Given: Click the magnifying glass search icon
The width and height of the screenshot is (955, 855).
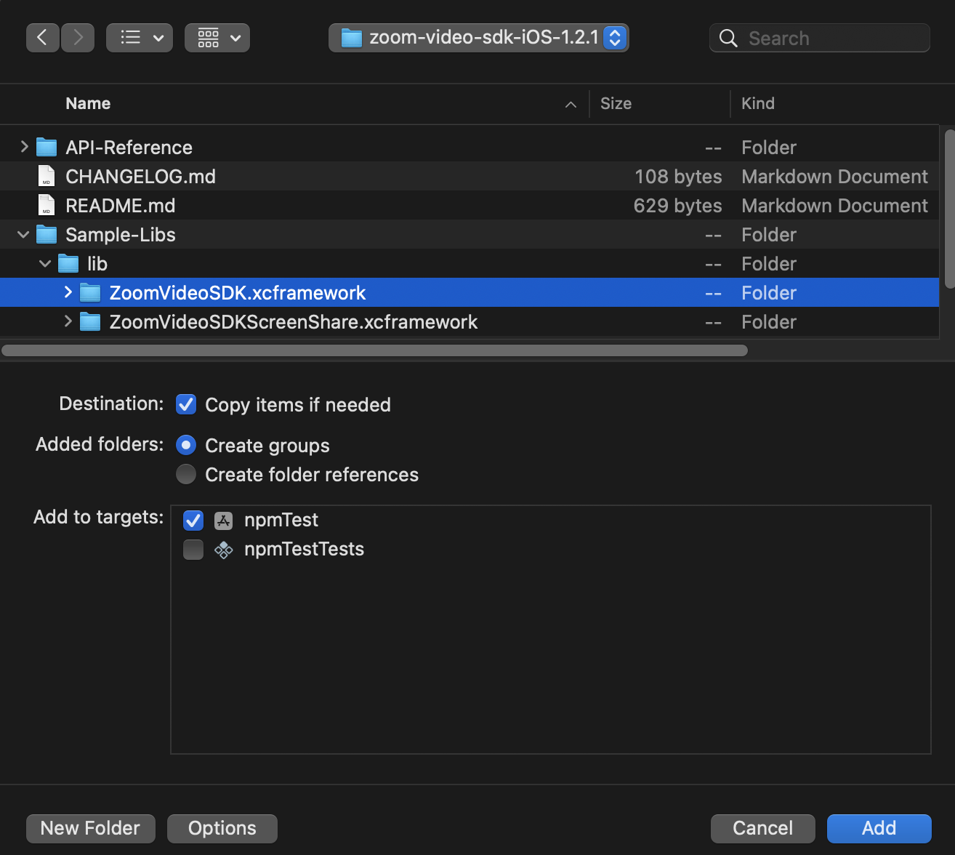Looking at the screenshot, I should tap(728, 38).
